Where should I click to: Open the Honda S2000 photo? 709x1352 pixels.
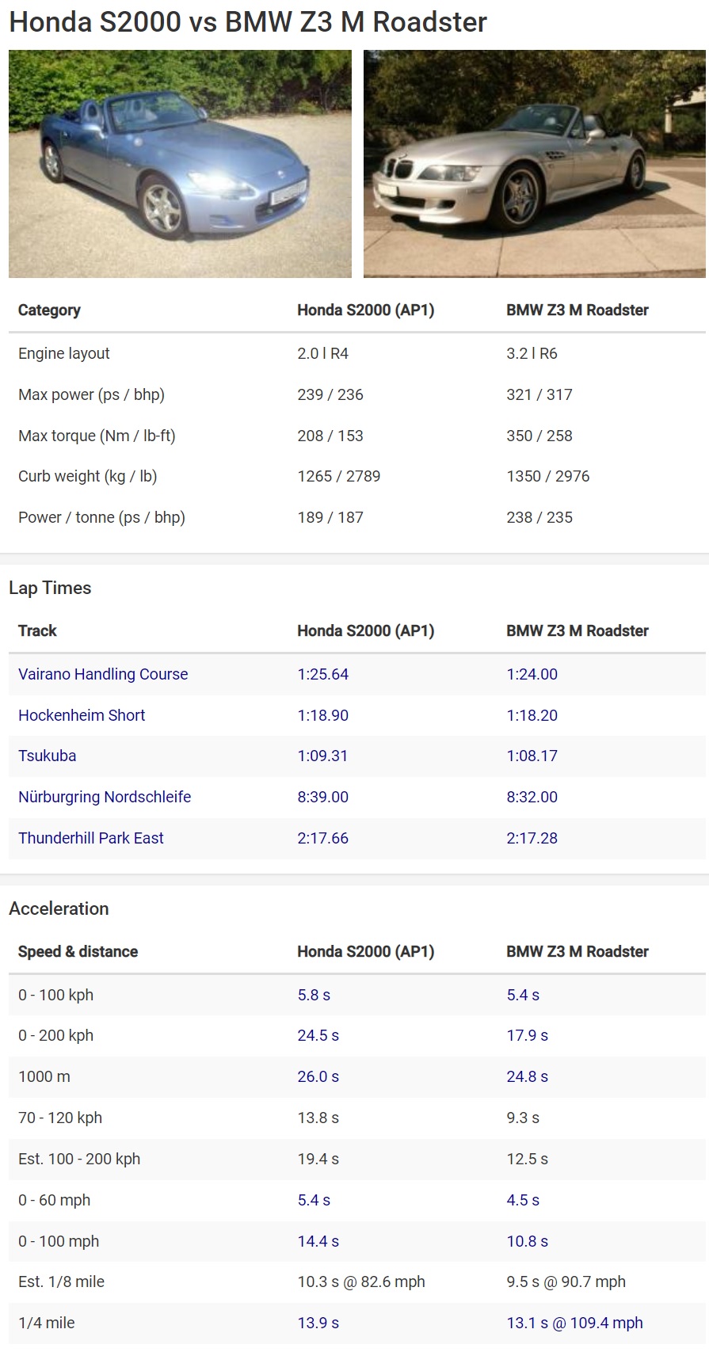(x=180, y=164)
